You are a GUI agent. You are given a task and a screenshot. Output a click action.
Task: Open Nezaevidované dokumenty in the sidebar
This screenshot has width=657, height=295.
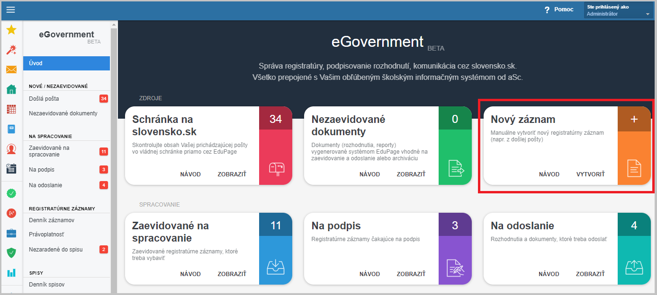pyautogui.click(x=66, y=113)
